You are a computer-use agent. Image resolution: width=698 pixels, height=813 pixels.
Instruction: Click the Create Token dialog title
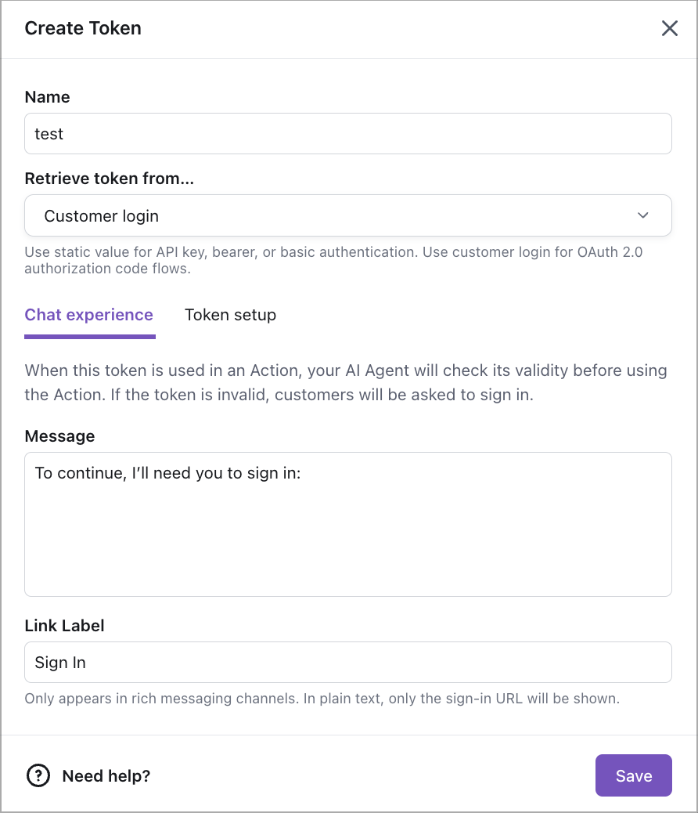click(x=83, y=29)
